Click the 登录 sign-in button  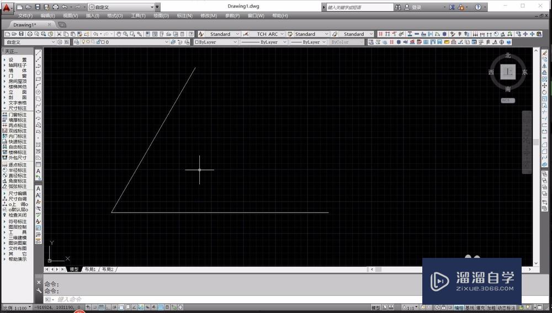412,7
